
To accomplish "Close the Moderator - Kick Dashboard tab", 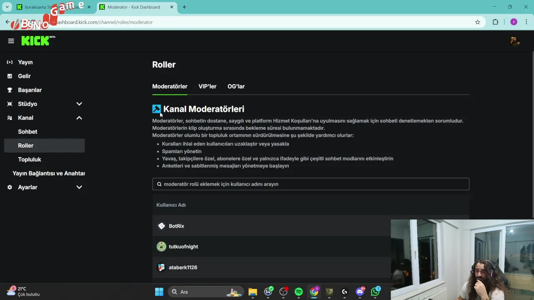I will [x=171, y=7].
